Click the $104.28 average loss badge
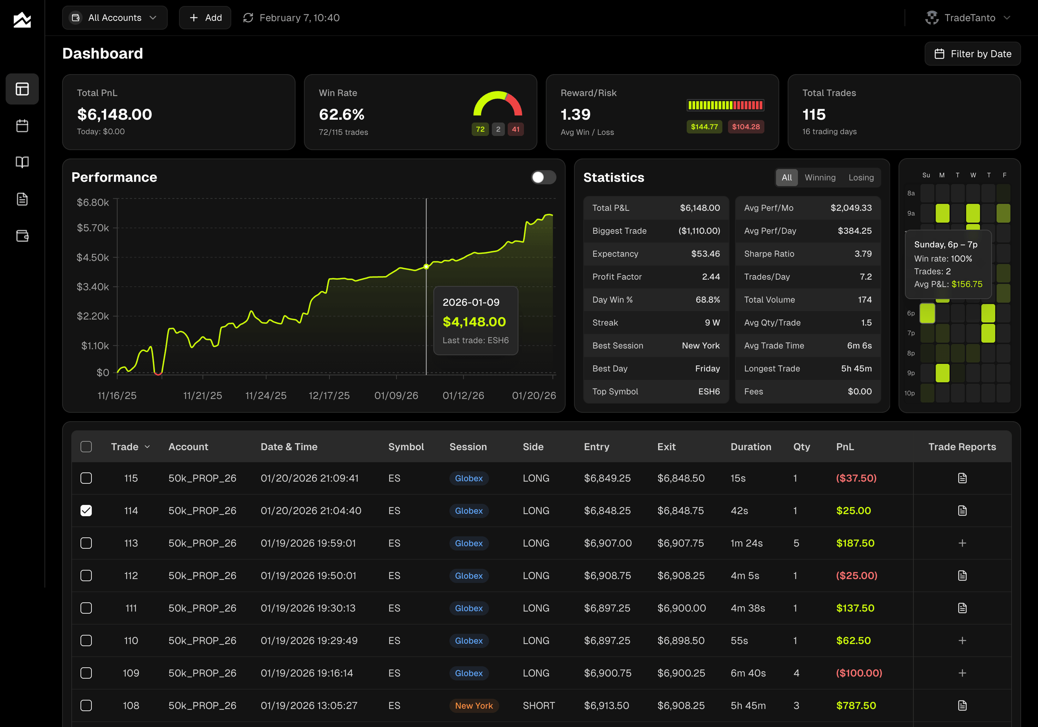The image size is (1038, 727). 746,127
